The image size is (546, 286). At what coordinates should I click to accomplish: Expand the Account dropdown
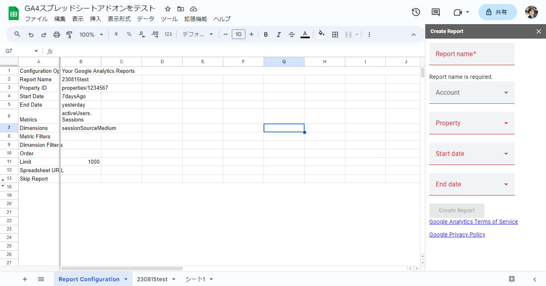[472, 93]
